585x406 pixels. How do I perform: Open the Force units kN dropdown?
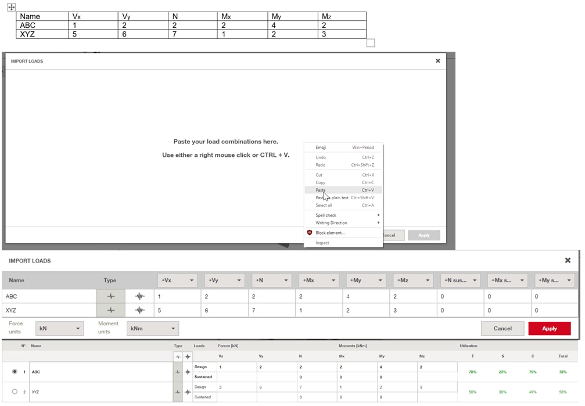point(60,327)
